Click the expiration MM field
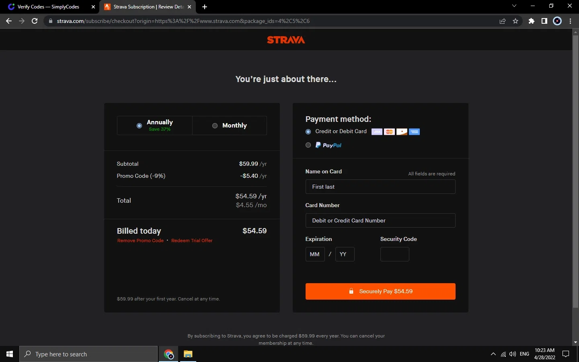 (x=315, y=254)
